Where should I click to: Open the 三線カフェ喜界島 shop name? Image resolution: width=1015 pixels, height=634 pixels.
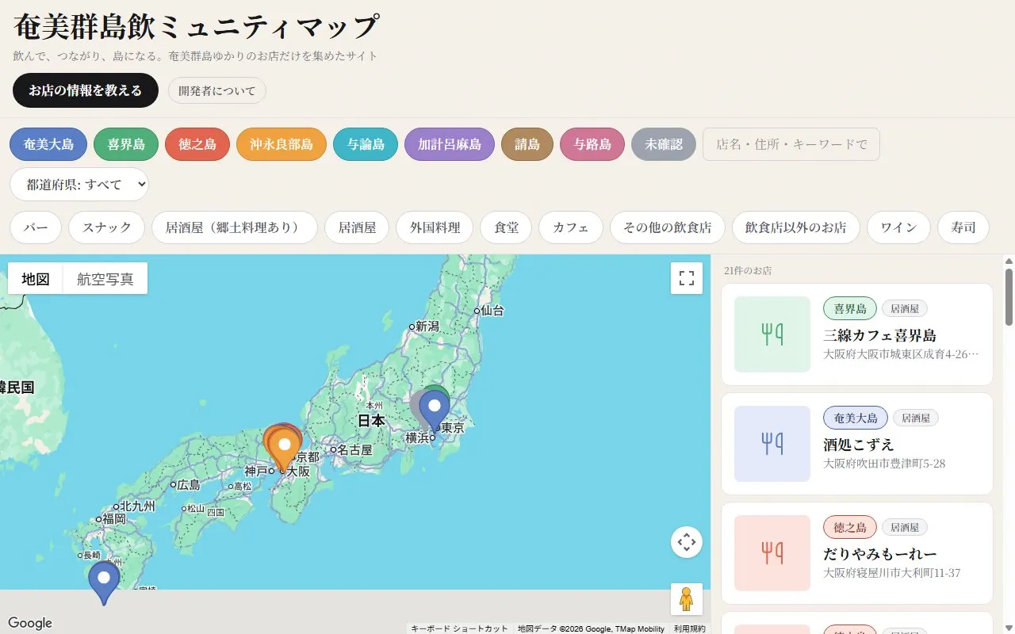(880, 334)
